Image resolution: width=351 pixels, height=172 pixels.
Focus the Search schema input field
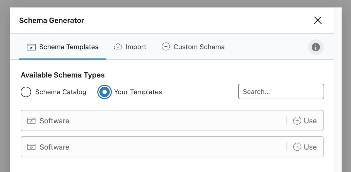pos(281,91)
